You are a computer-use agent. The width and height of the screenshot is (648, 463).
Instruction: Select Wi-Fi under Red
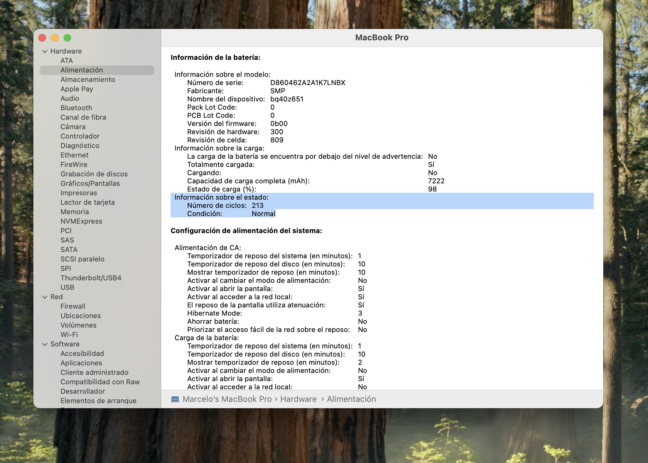(x=69, y=334)
